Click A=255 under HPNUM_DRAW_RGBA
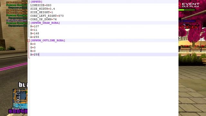This screenshot has height=116, width=206. click(35, 37)
